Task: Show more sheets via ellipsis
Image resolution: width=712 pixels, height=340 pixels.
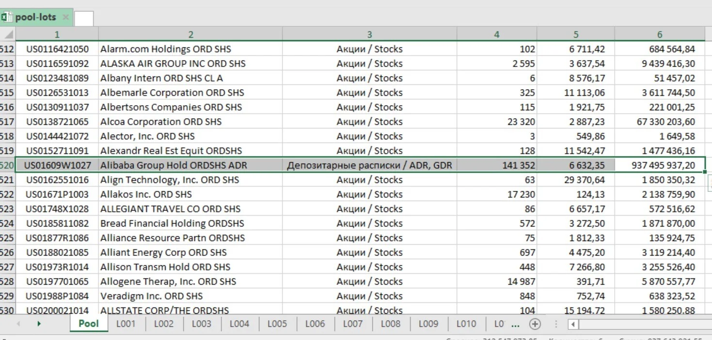Action: pyautogui.click(x=516, y=324)
